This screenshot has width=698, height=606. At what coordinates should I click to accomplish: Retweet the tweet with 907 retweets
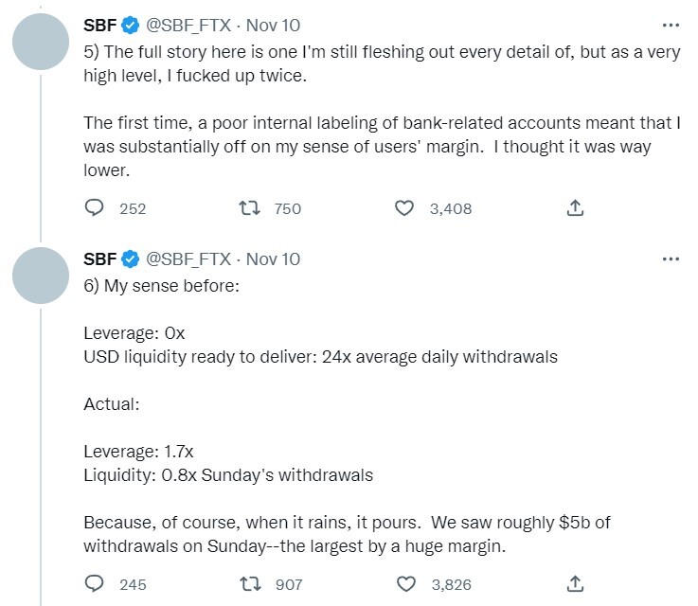click(254, 584)
